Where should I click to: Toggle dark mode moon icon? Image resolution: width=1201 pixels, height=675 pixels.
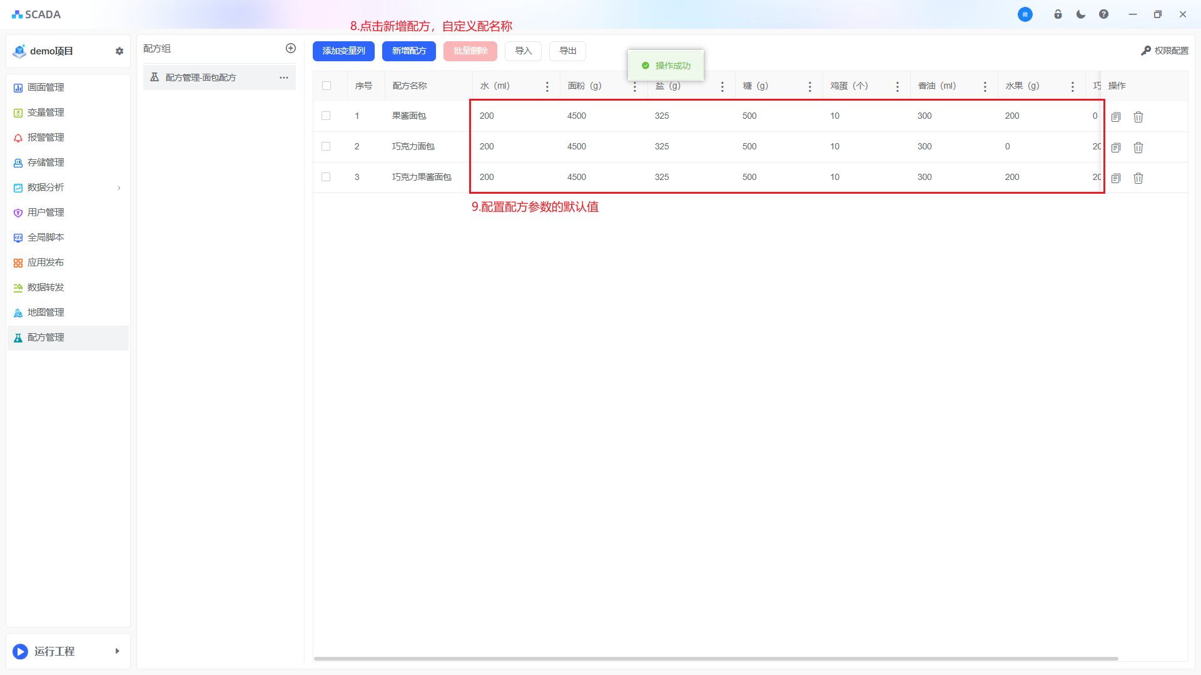[1080, 14]
